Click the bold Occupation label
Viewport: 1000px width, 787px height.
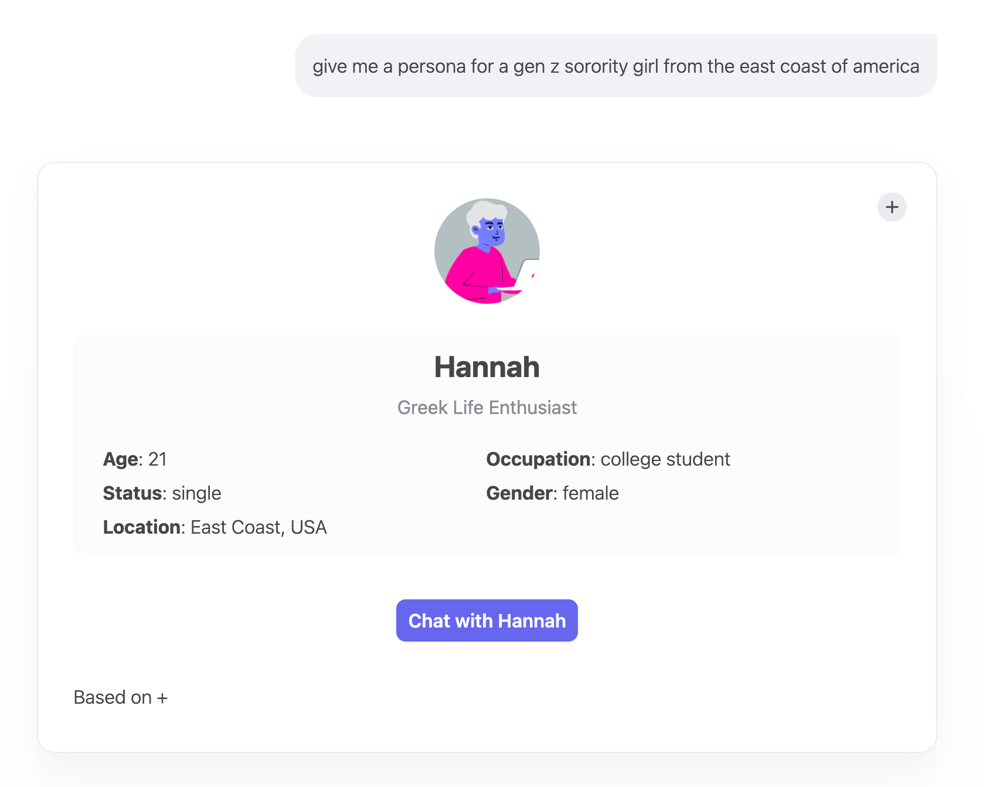(538, 459)
